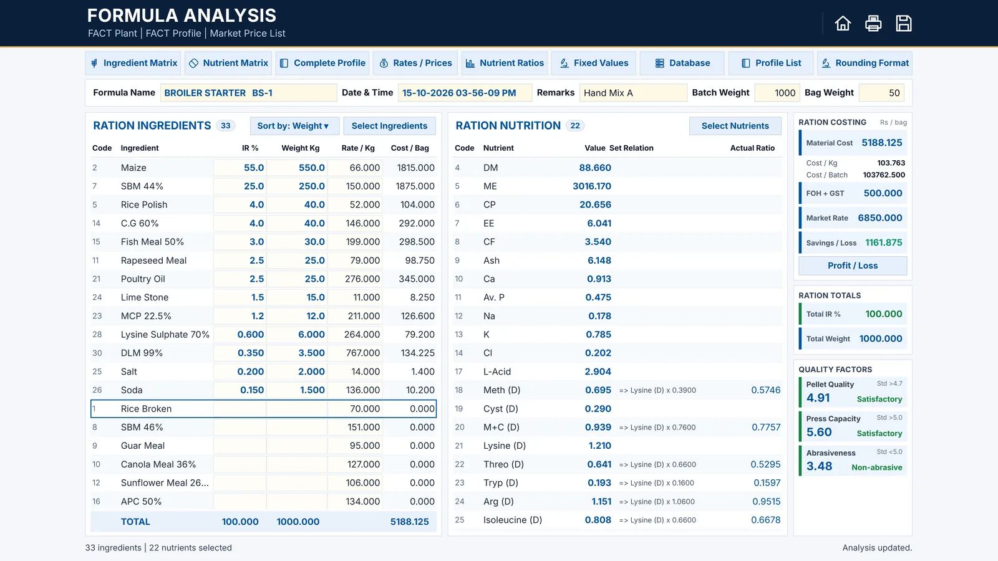Expand the Sort by: Weight dropdown
The image size is (998, 561).
click(x=294, y=126)
